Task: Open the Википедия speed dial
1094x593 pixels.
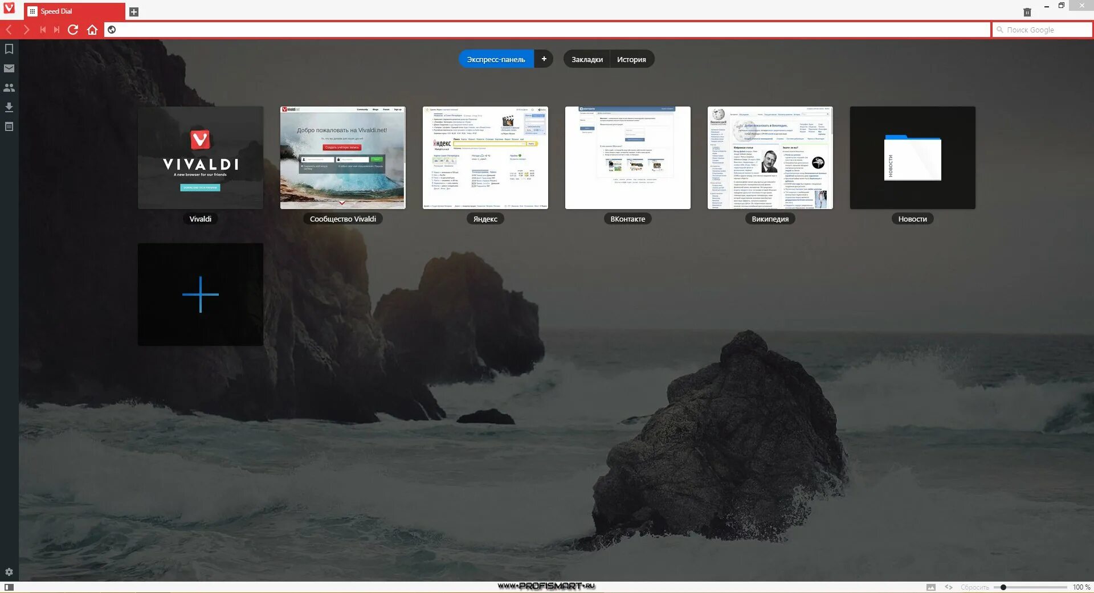Action: pos(770,158)
